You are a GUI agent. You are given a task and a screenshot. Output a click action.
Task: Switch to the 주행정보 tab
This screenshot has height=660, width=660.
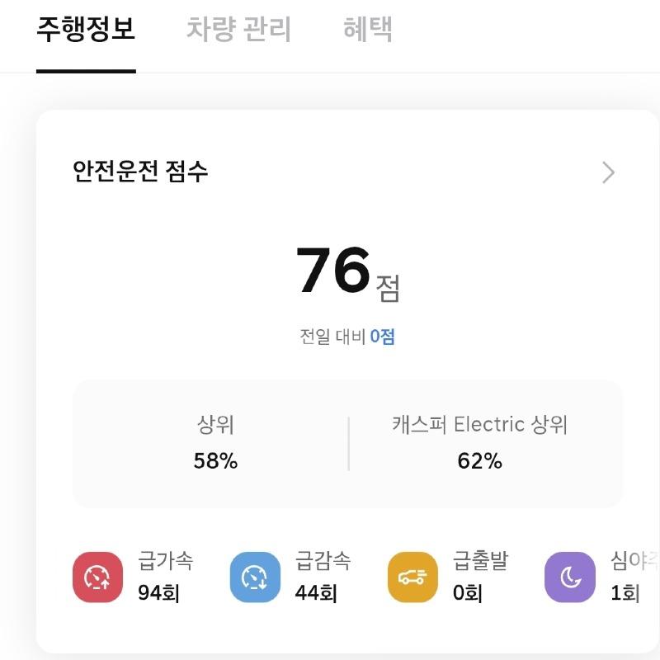(86, 29)
